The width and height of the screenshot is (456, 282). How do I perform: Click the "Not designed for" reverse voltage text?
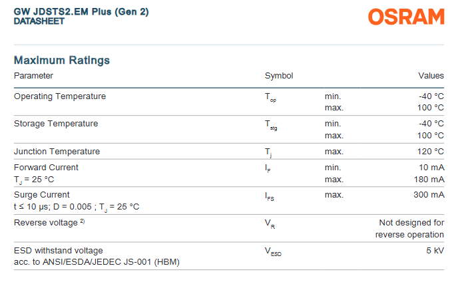(411, 223)
